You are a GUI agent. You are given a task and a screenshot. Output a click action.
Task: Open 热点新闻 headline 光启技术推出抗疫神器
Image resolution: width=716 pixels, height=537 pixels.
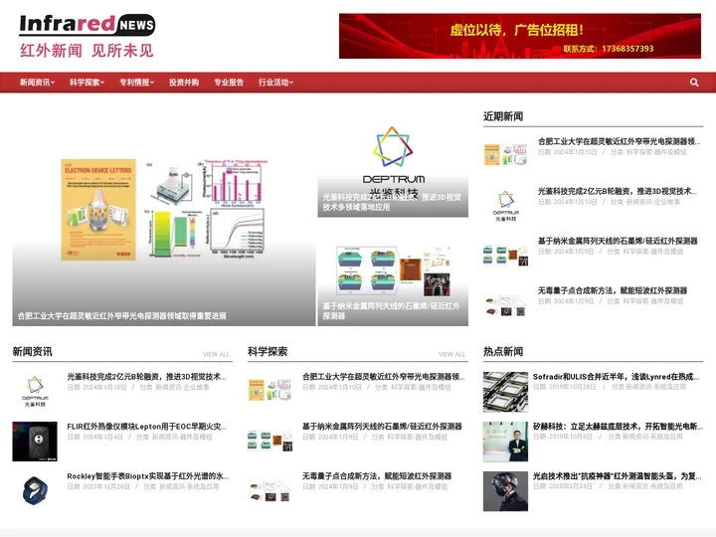point(618,476)
